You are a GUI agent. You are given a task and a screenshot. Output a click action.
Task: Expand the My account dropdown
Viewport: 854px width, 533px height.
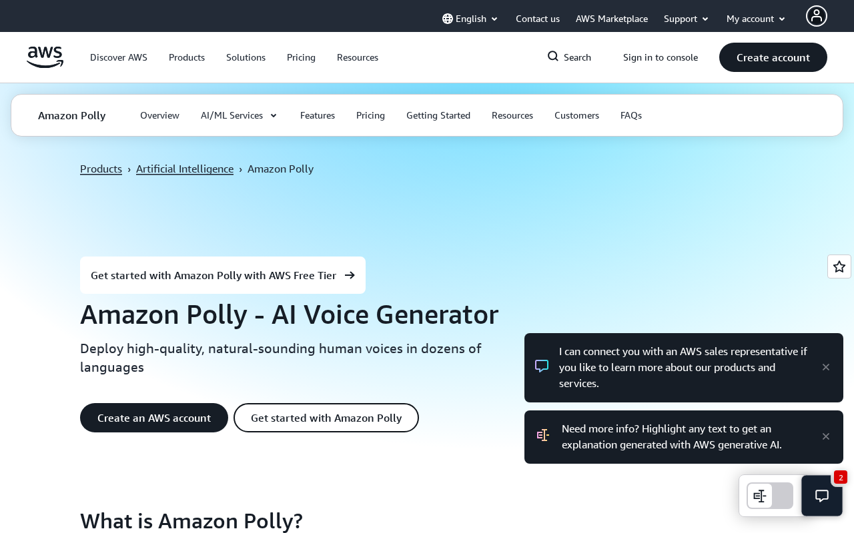[756, 19]
